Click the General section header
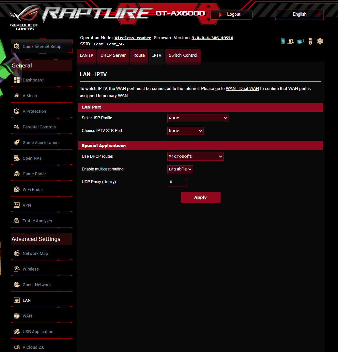The height and width of the screenshot is (352, 338). tap(41, 66)
